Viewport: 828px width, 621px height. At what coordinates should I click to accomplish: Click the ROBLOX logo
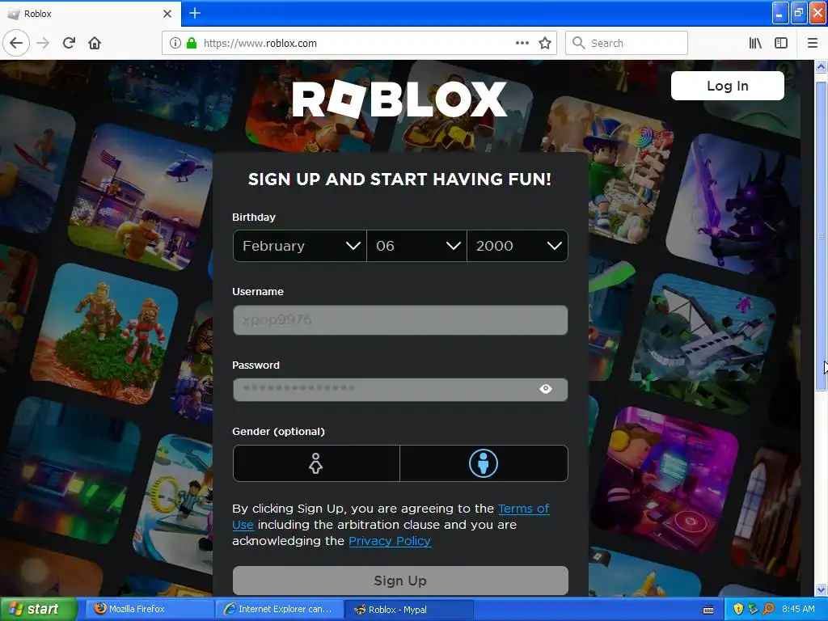[x=399, y=99]
